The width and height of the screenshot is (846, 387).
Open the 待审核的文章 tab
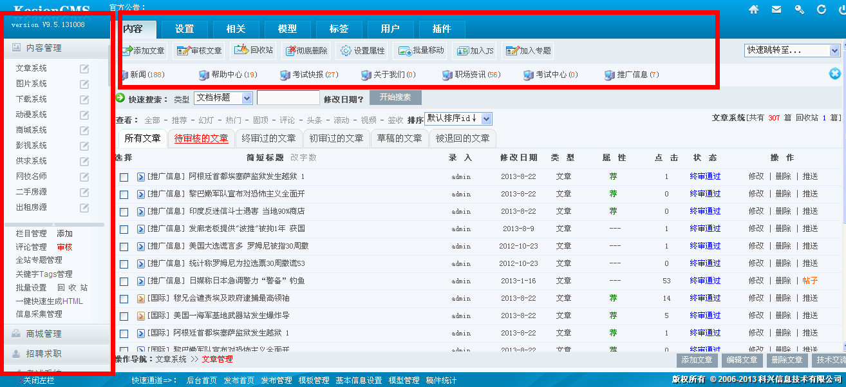click(x=201, y=138)
